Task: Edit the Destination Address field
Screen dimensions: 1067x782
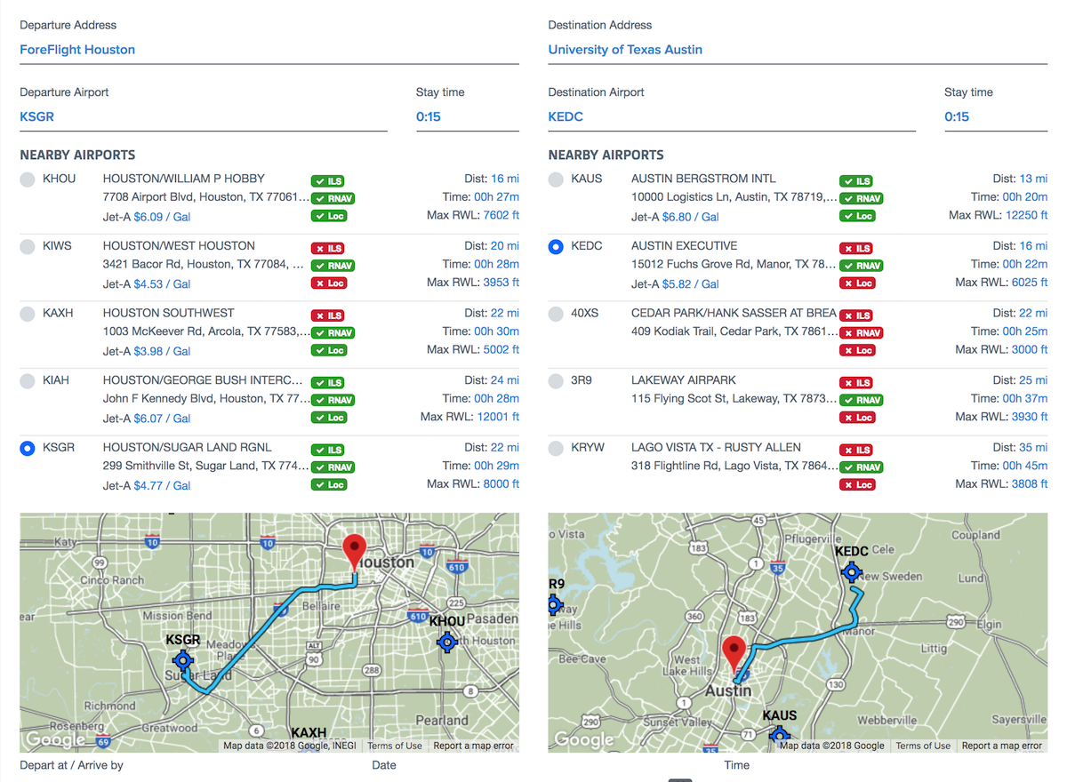Action: [798, 50]
